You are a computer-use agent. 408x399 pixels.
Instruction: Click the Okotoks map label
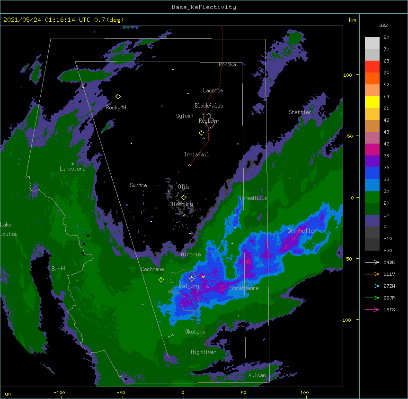click(x=195, y=332)
